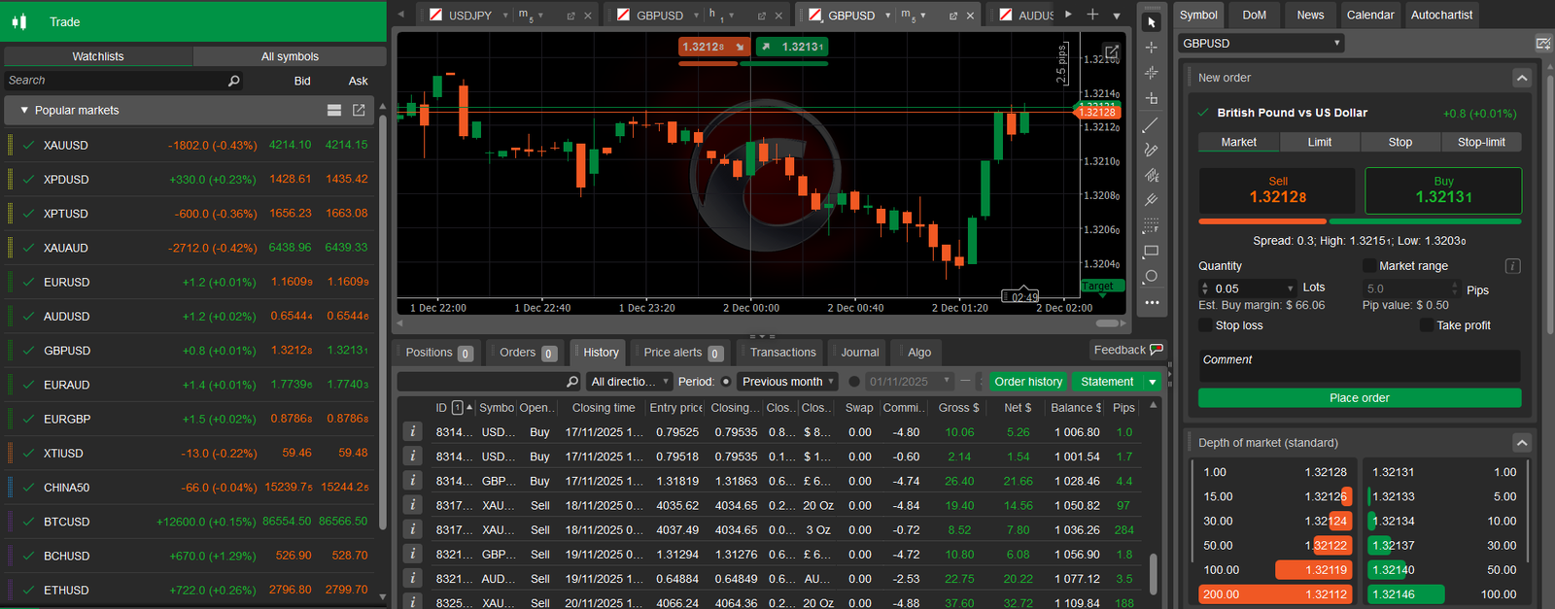1555x609 pixels.
Task: Tick the Take profit checkbox
Action: coord(1427,325)
